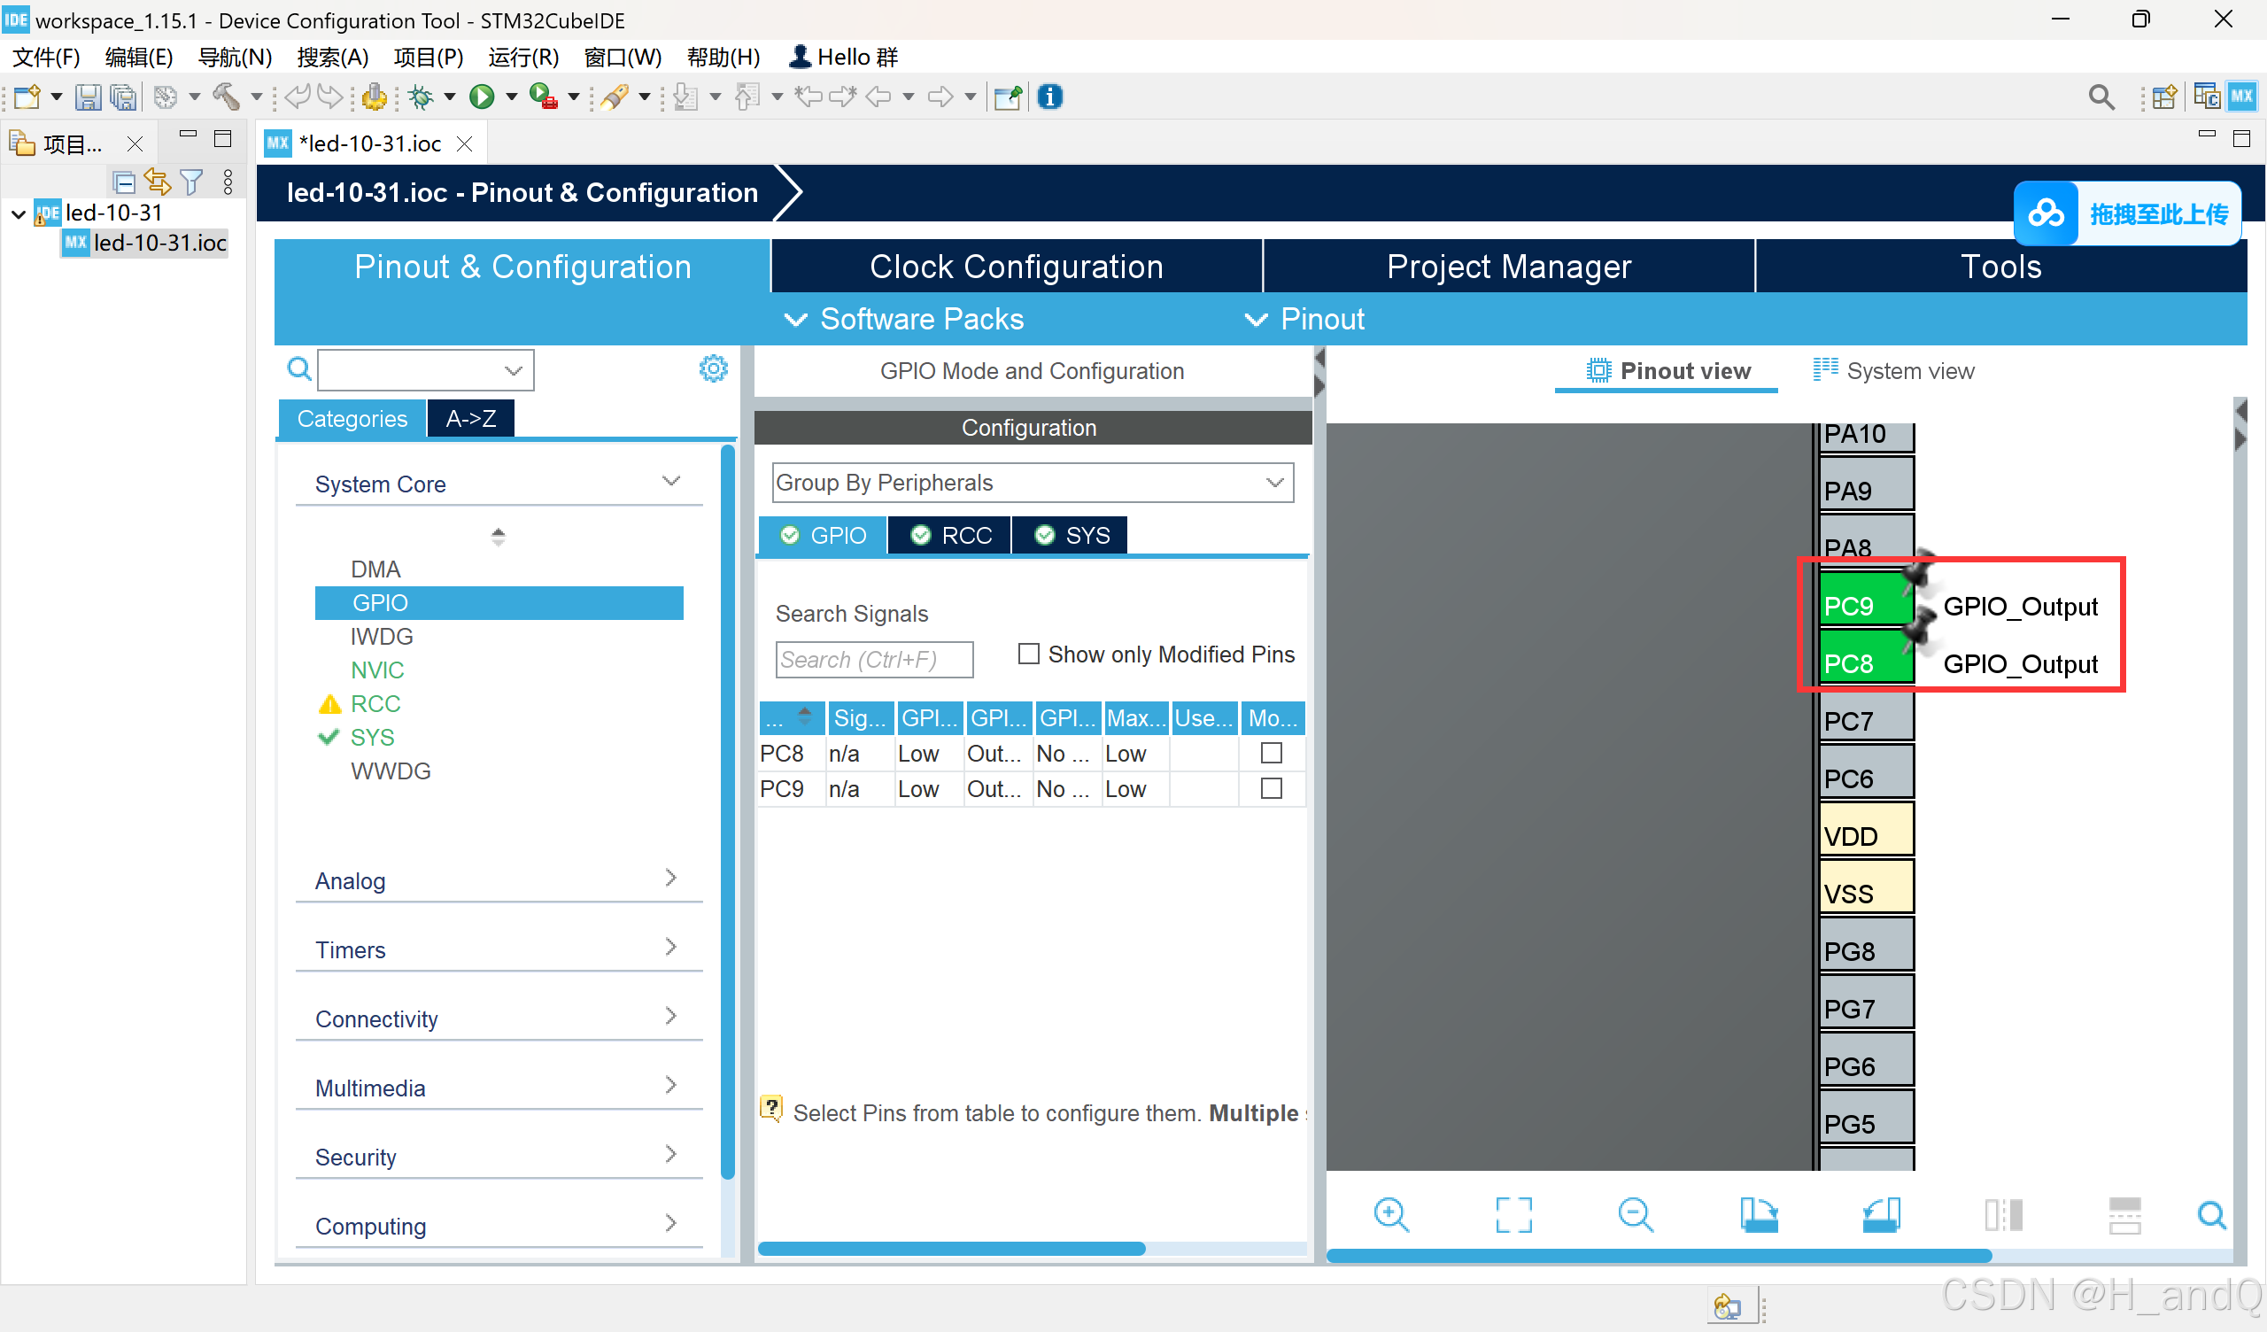The height and width of the screenshot is (1332, 2267).
Task: Click the green Run button in toolbar
Action: 483,97
